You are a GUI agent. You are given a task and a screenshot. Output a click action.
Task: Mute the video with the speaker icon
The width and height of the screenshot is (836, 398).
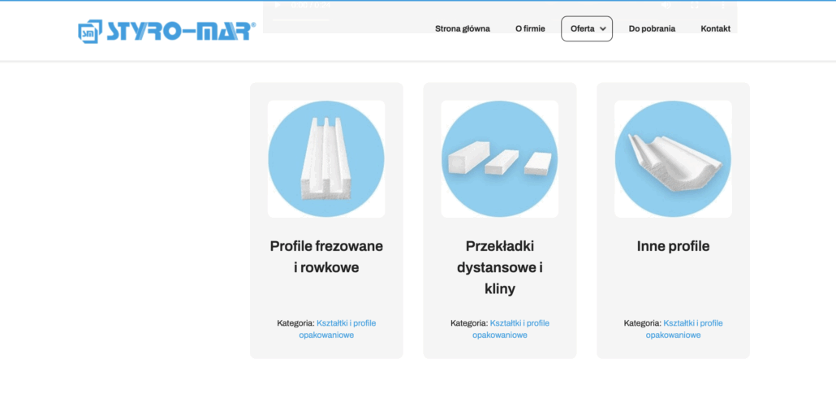(x=666, y=5)
